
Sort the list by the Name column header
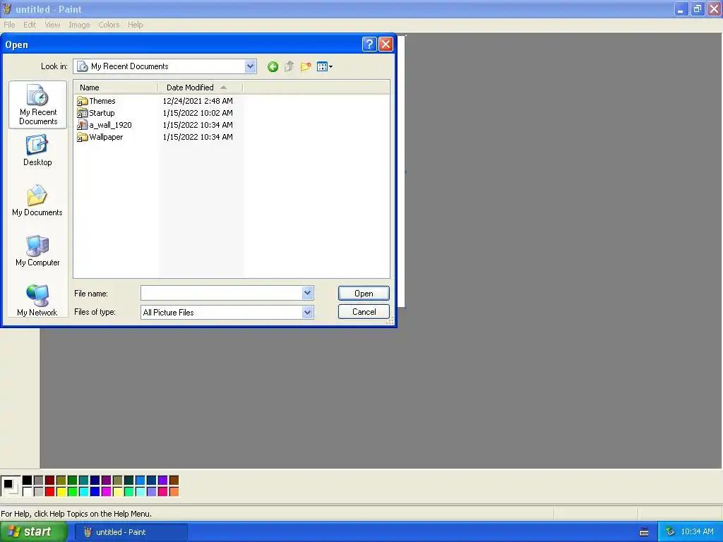[x=116, y=88]
